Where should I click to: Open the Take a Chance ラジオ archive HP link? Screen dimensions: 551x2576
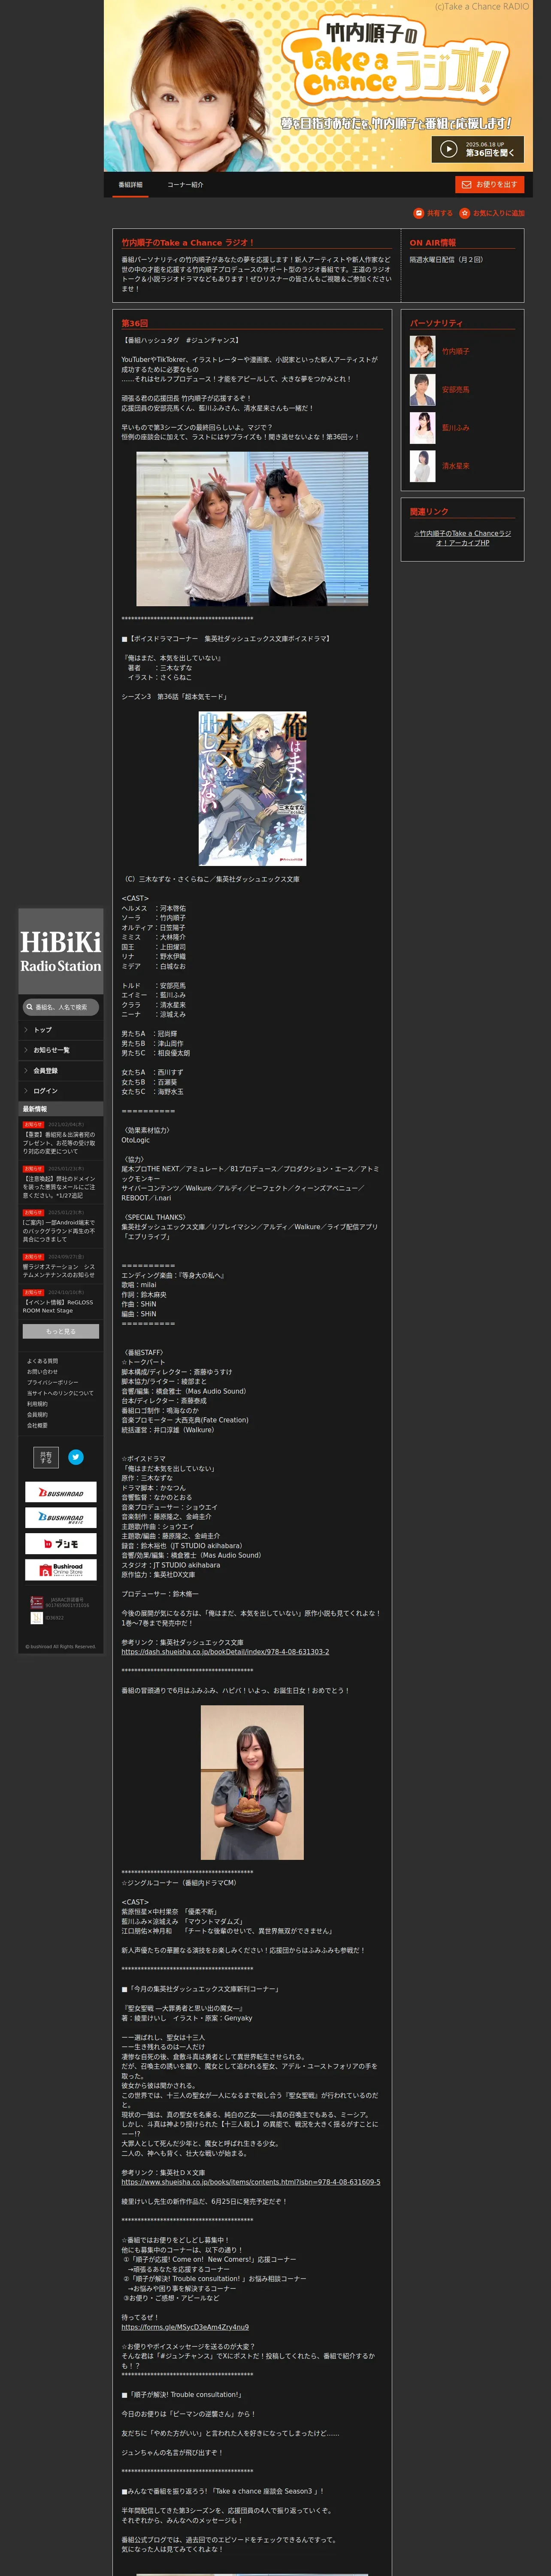462,538
